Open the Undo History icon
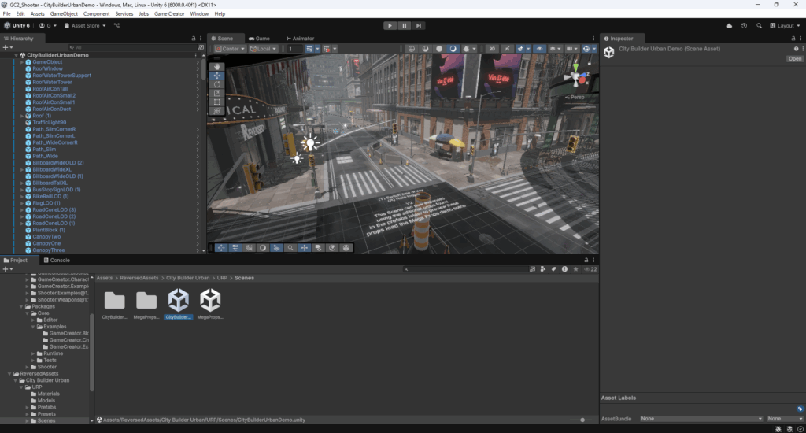Image resolution: width=806 pixels, height=433 pixels. [744, 25]
